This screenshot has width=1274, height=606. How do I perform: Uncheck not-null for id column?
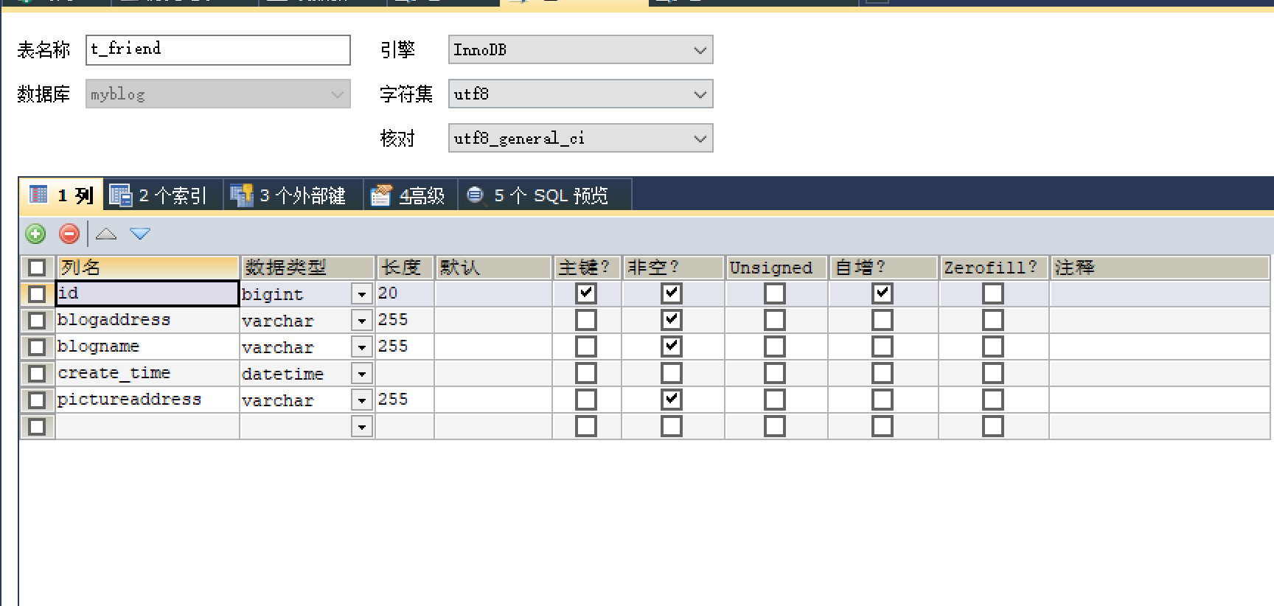(x=672, y=293)
